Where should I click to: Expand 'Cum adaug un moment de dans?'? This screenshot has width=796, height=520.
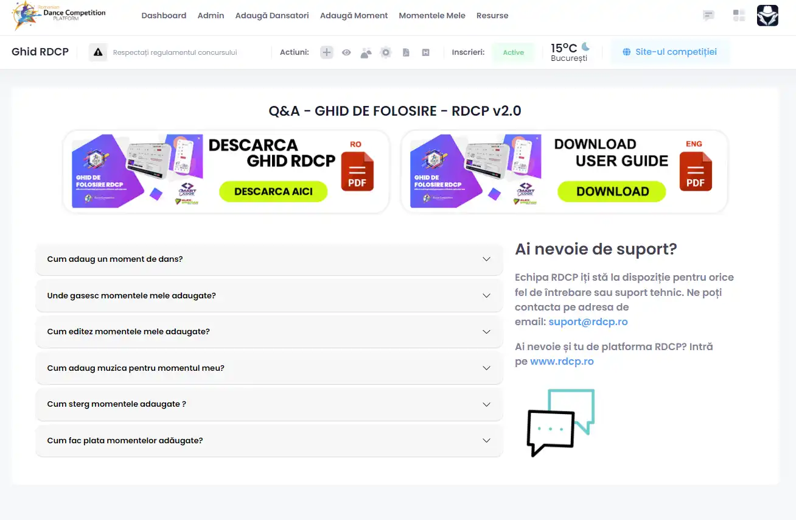pos(269,259)
